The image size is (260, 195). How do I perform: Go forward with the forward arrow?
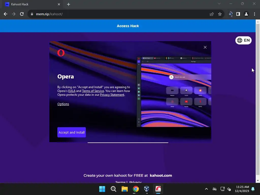[x=14, y=14]
